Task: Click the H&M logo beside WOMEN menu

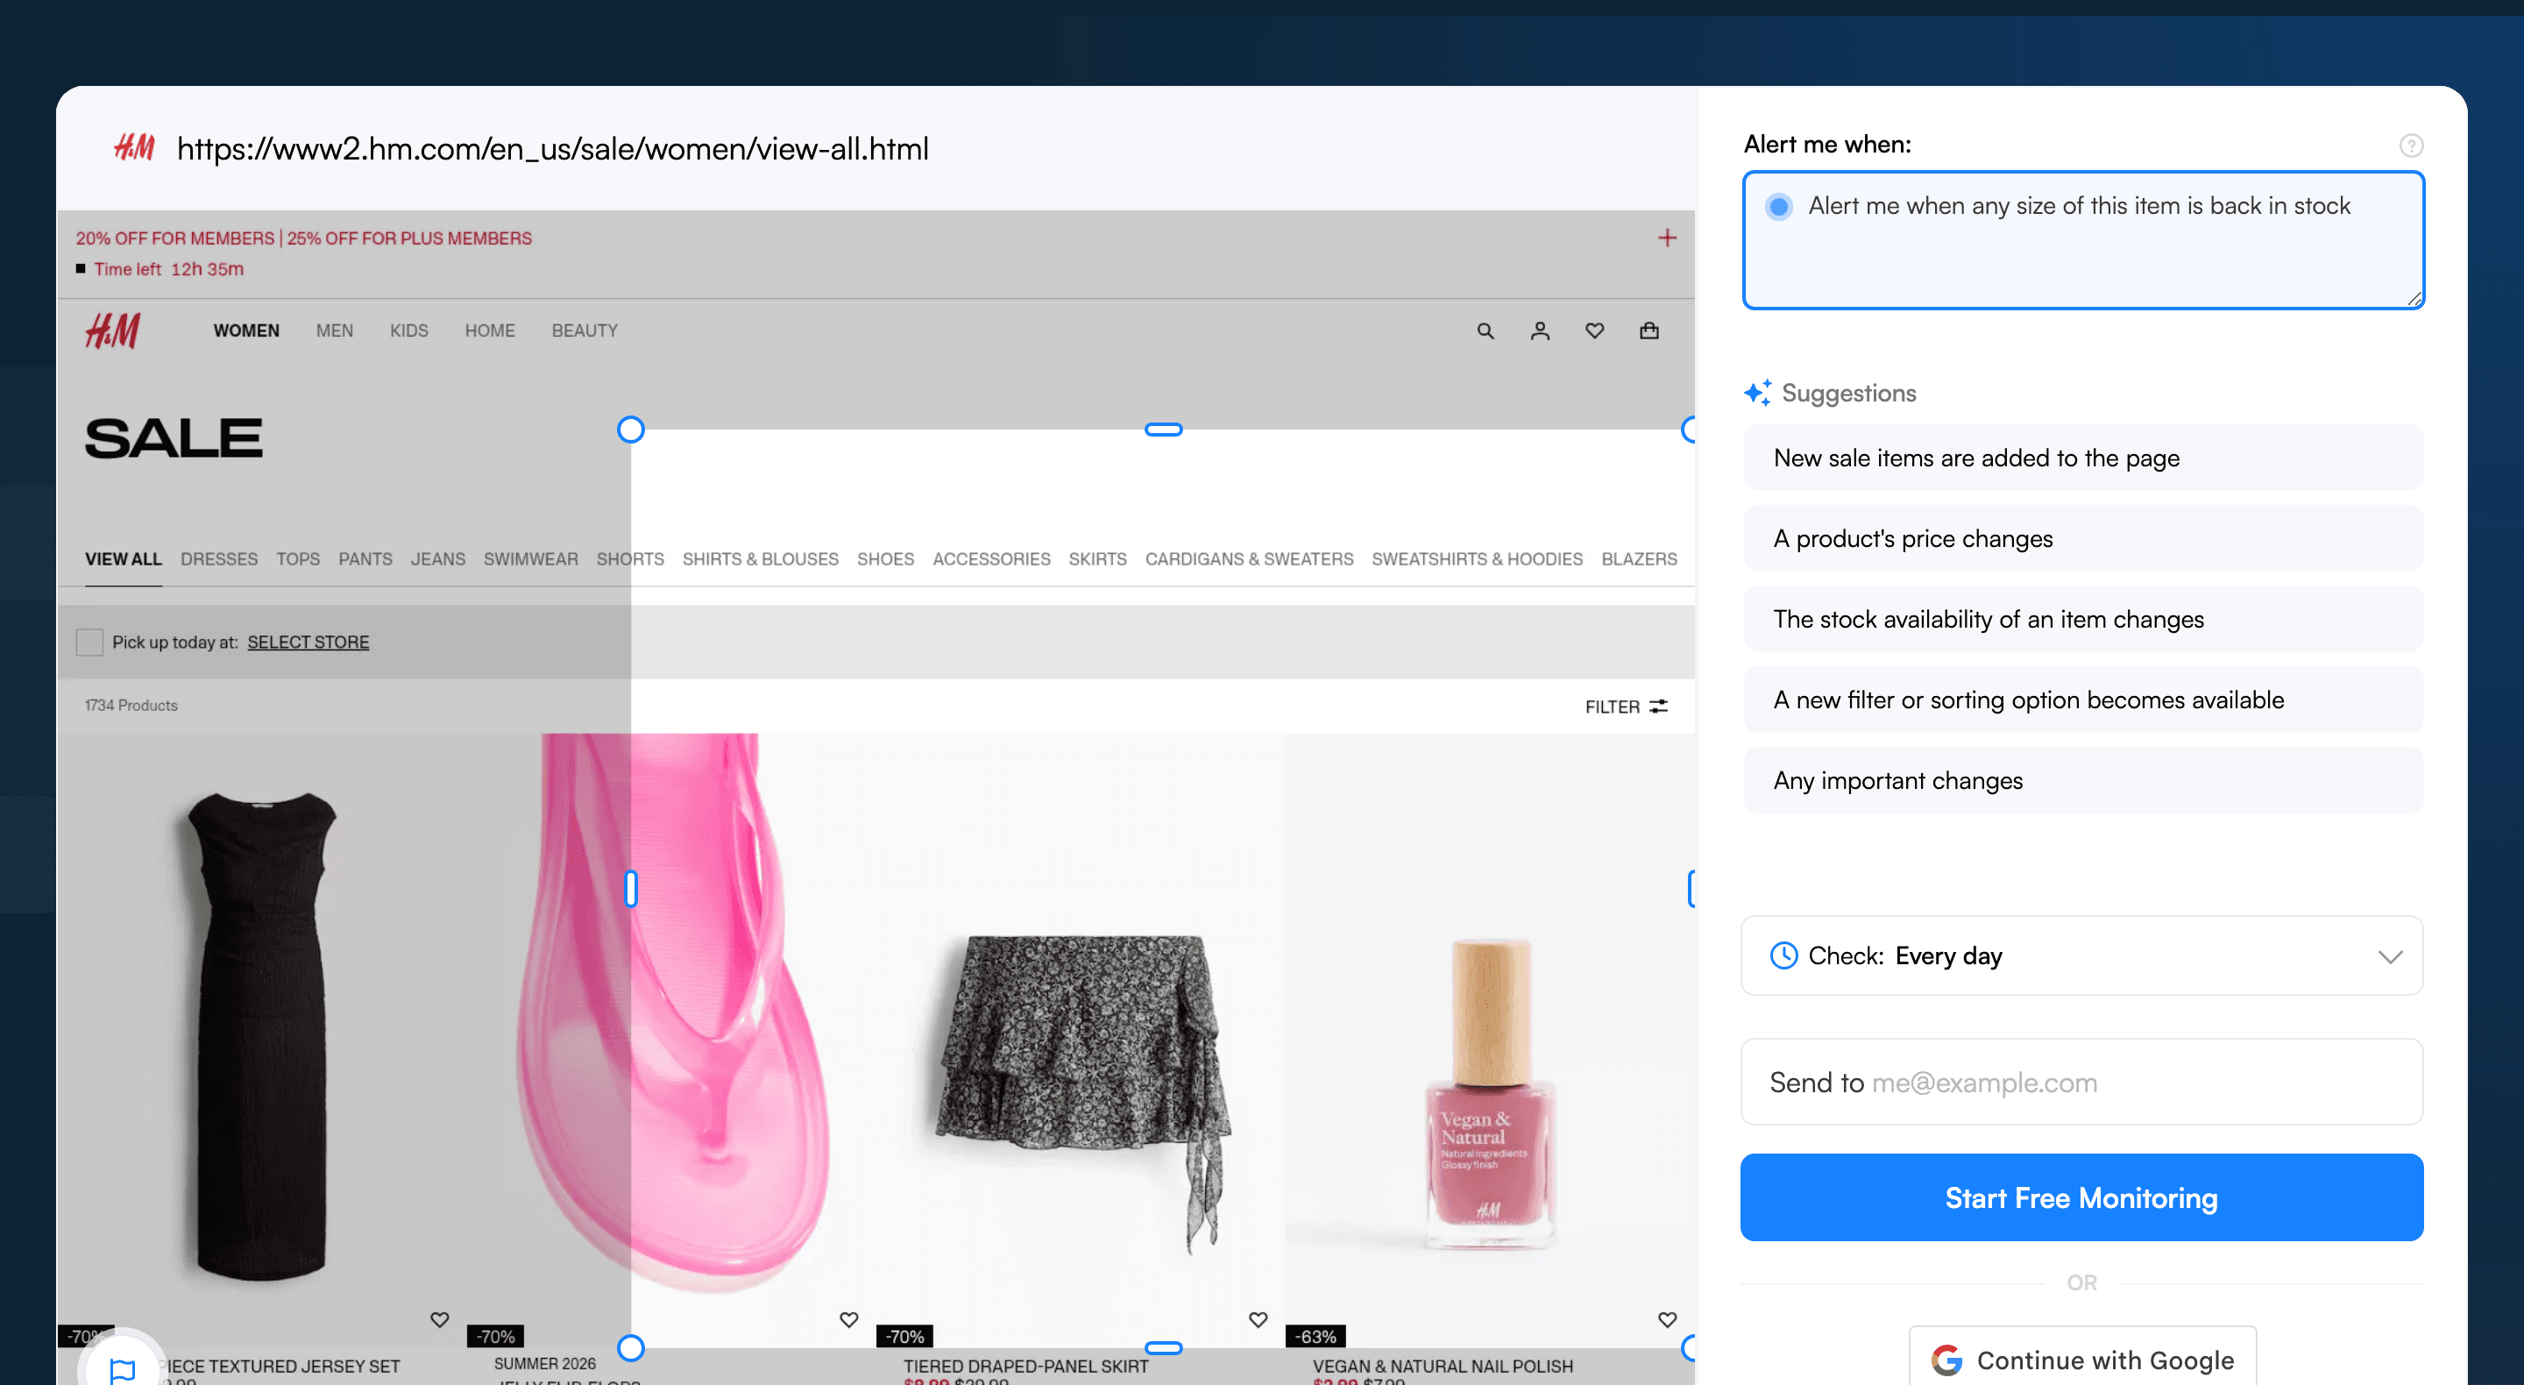Action: coord(113,331)
